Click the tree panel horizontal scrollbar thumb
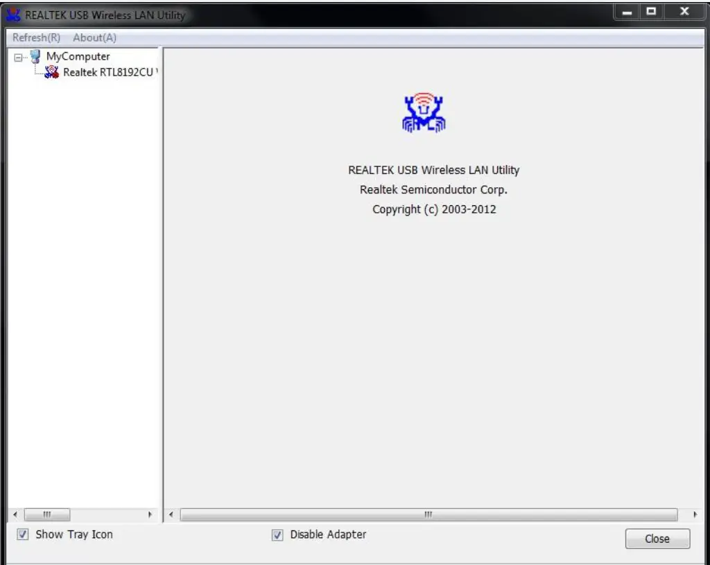 click(47, 515)
